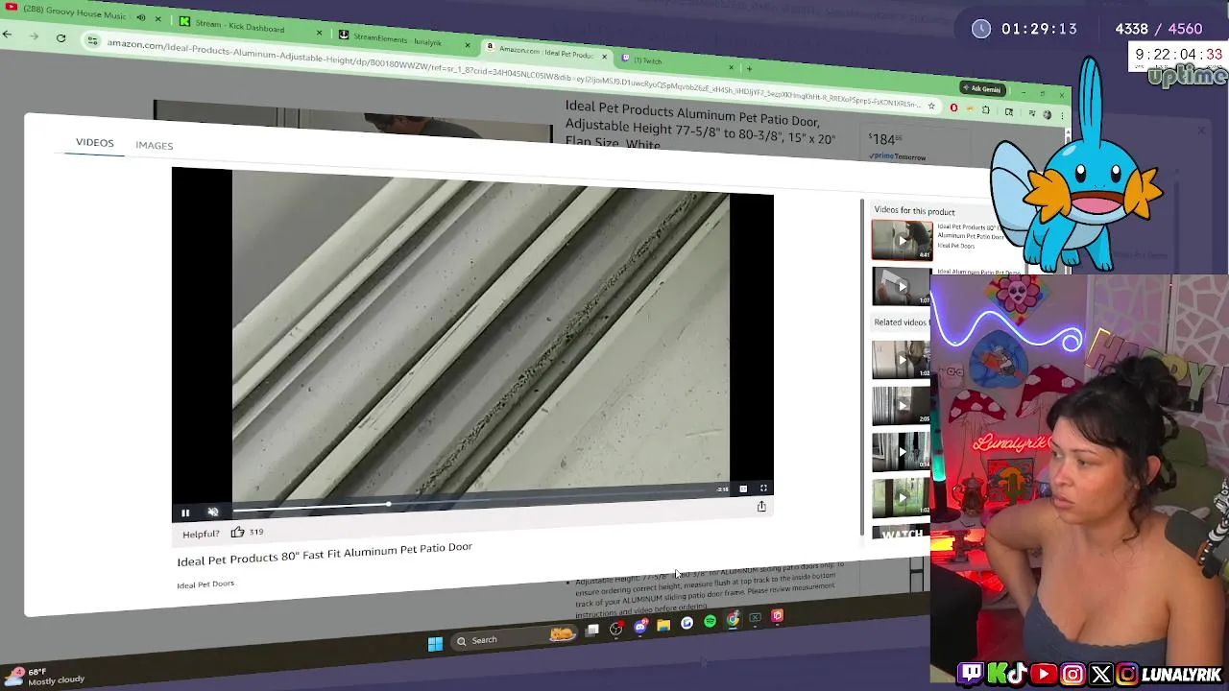Image resolution: width=1229 pixels, height=691 pixels.
Task: Mute audio on the Groovy House Music tab
Action: (140, 17)
